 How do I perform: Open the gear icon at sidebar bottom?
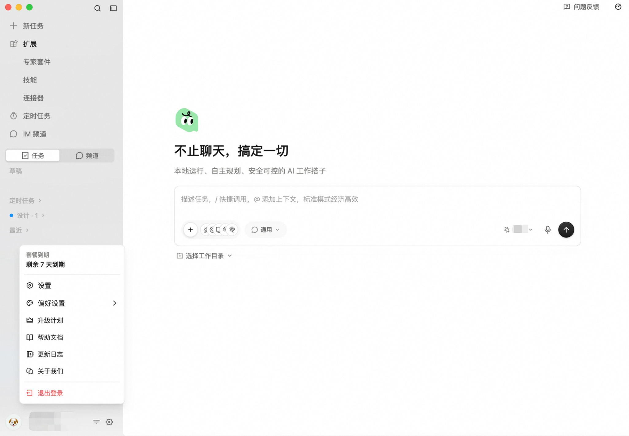pos(109,422)
